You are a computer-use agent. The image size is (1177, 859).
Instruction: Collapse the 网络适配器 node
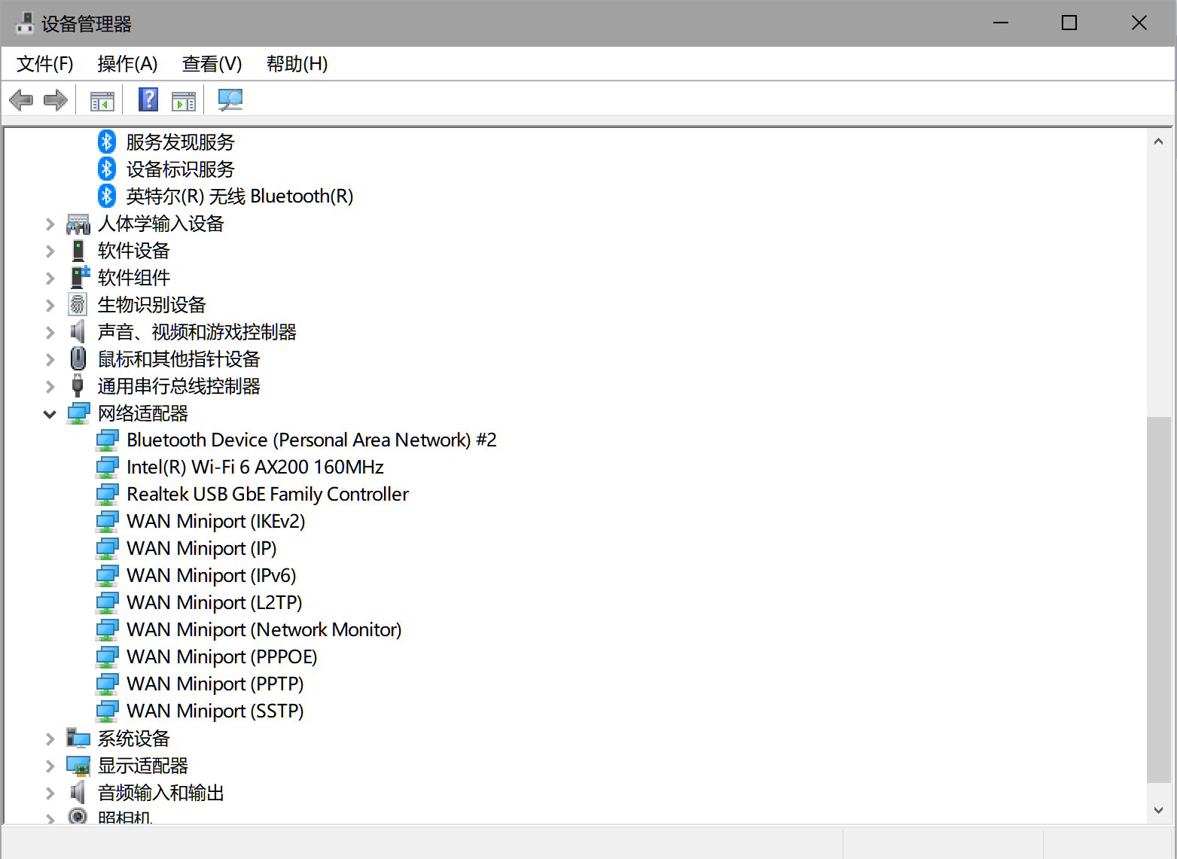pos(50,413)
